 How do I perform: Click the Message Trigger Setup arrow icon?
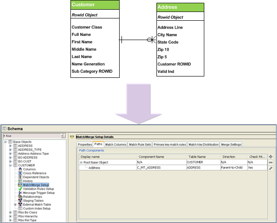pyautogui.click(x=20, y=193)
